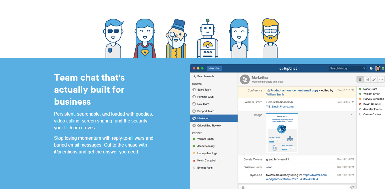The width and height of the screenshot is (385, 189).
Task: Toggle the people roster panel button
Action: tap(360, 79)
